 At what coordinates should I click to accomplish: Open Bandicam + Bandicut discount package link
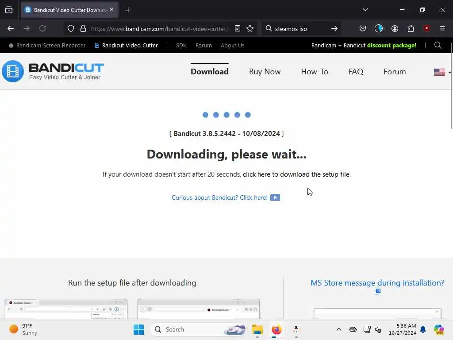coord(364,46)
